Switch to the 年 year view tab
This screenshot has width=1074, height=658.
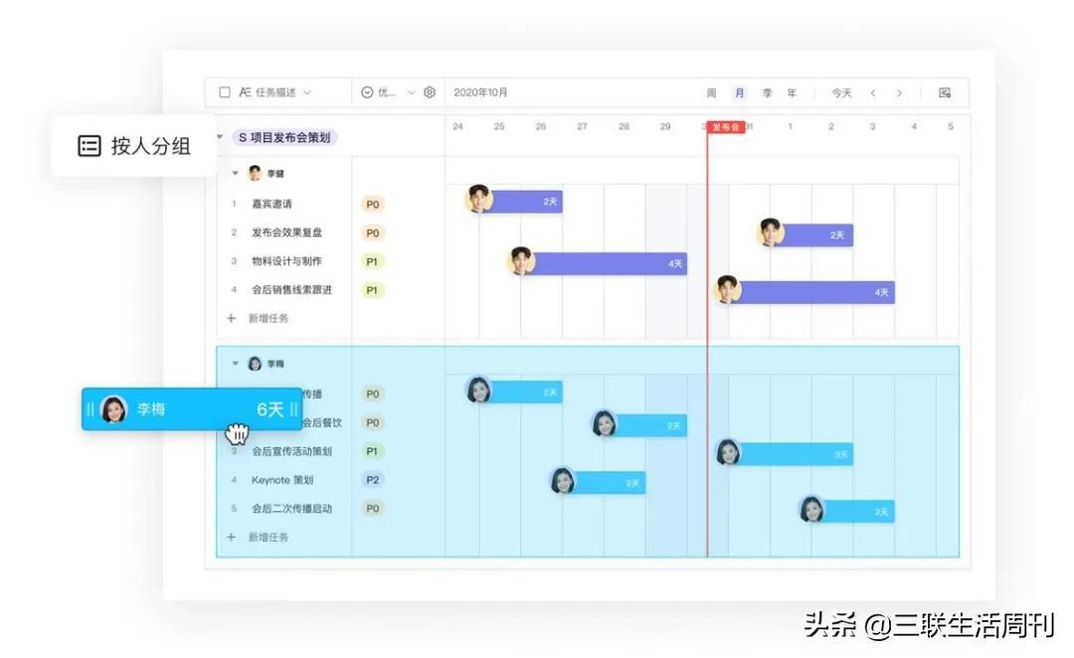[x=791, y=91]
